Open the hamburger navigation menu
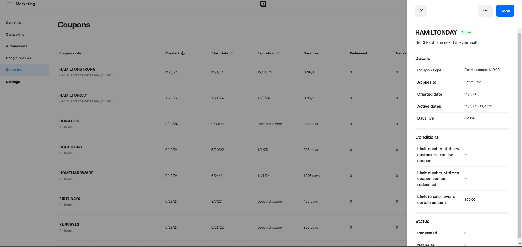 tap(9, 4)
